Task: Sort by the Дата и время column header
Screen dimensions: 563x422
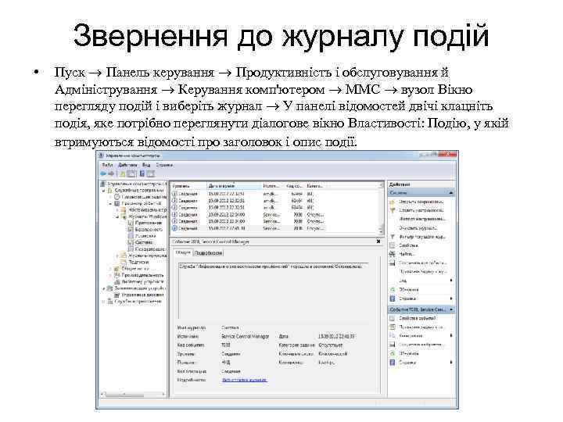Action: tap(234, 186)
